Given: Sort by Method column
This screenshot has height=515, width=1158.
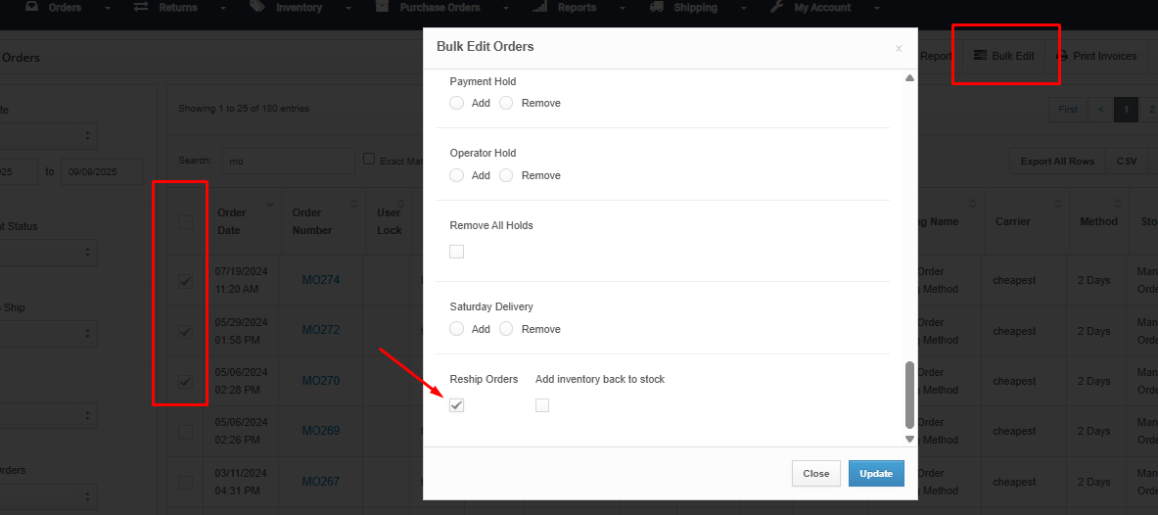Looking at the screenshot, I should pyautogui.click(x=1098, y=221).
